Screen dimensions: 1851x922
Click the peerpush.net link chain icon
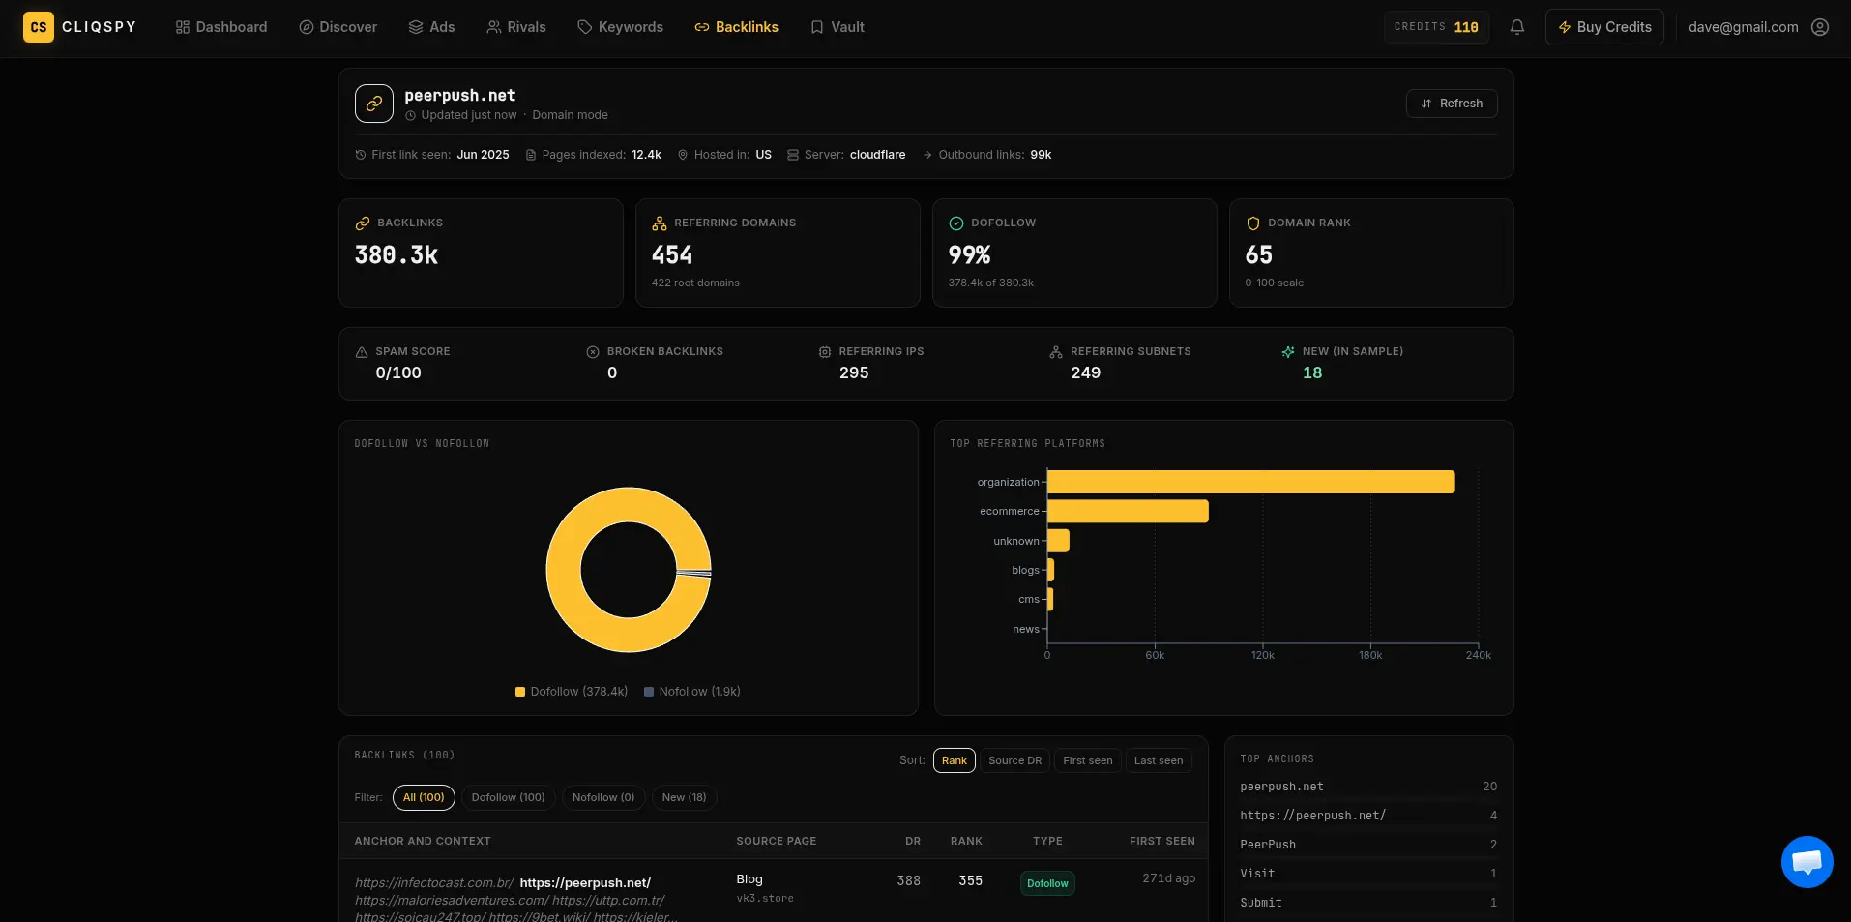tap(374, 104)
